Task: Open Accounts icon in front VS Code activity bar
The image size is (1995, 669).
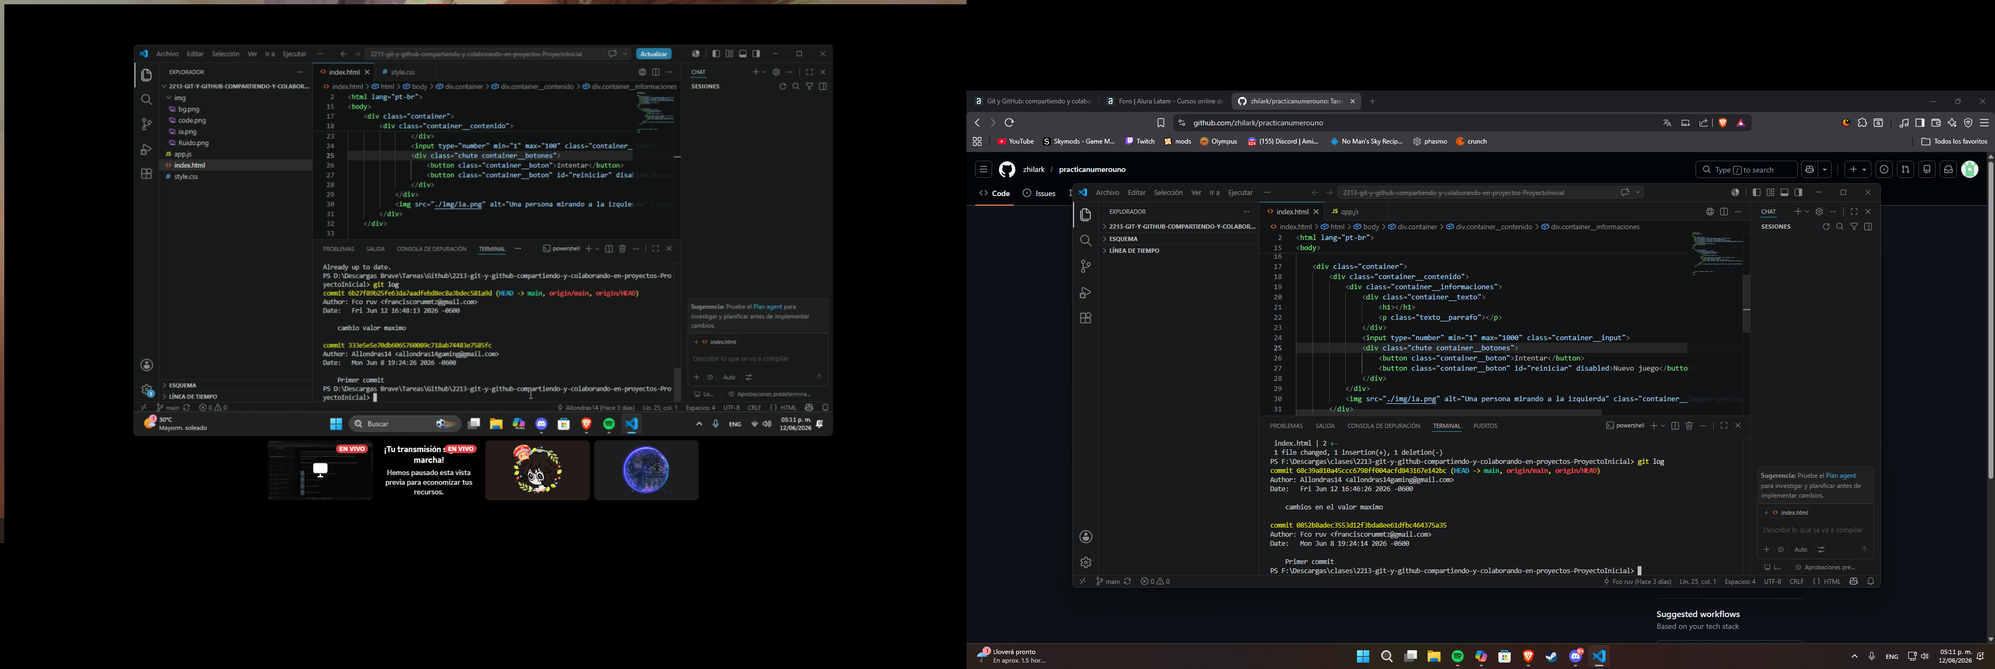Action: pos(1085,537)
